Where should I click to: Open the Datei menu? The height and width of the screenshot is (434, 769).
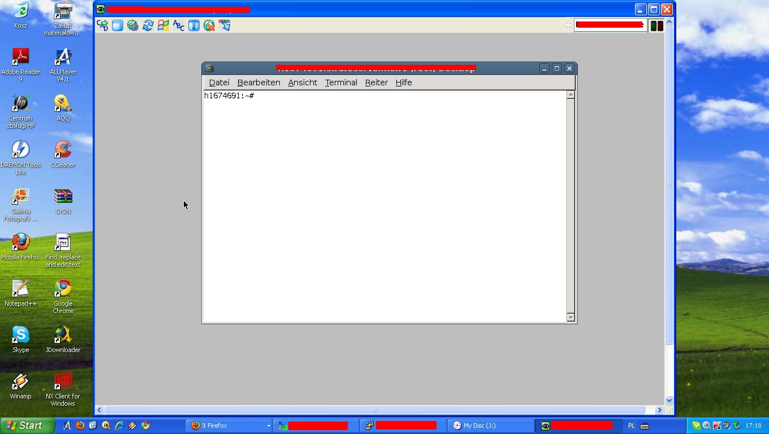pyautogui.click(x=219, y=83)
